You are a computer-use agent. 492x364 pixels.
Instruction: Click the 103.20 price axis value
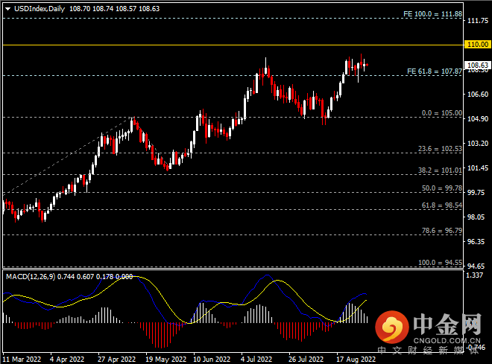478,144
